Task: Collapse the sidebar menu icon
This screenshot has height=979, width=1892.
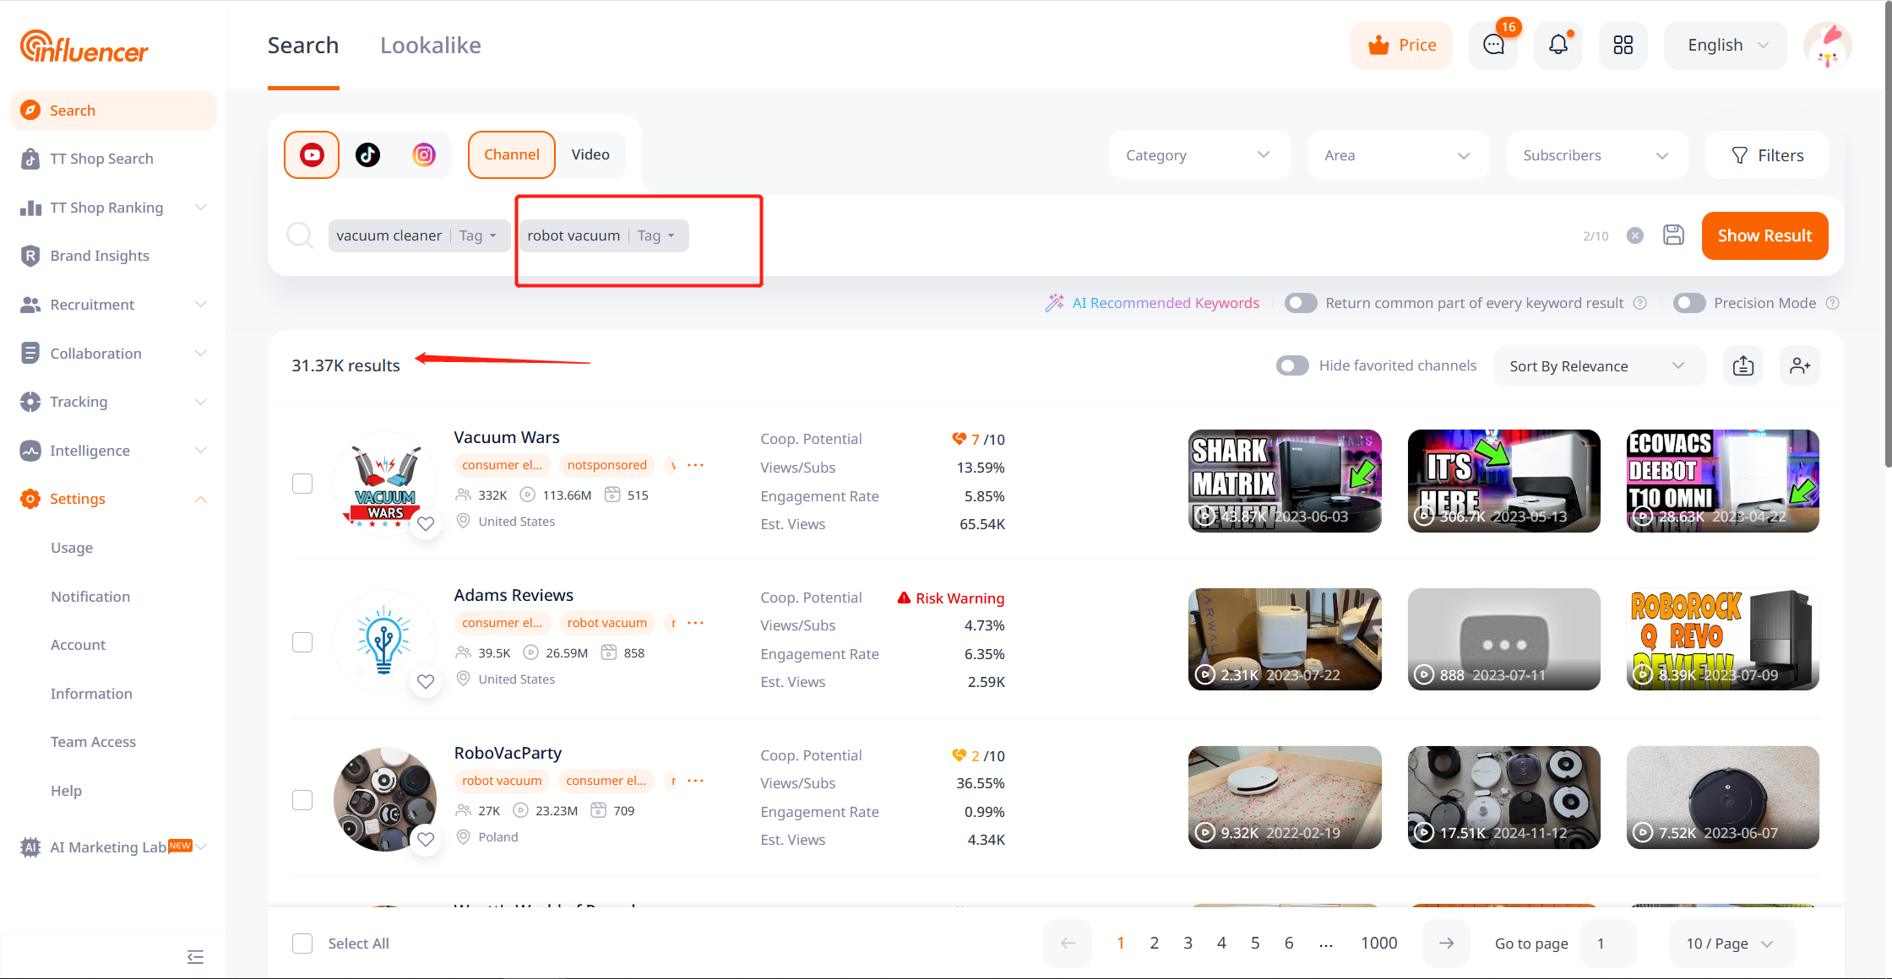Action: click(195, 956)
